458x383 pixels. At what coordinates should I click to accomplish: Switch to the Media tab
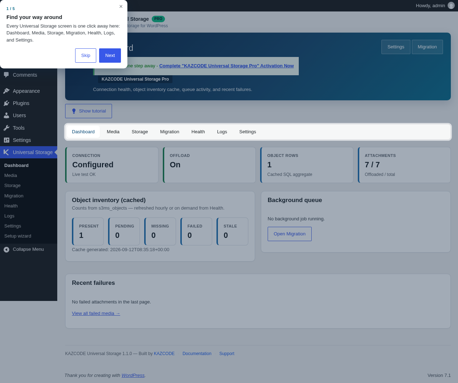click(113, 132)
